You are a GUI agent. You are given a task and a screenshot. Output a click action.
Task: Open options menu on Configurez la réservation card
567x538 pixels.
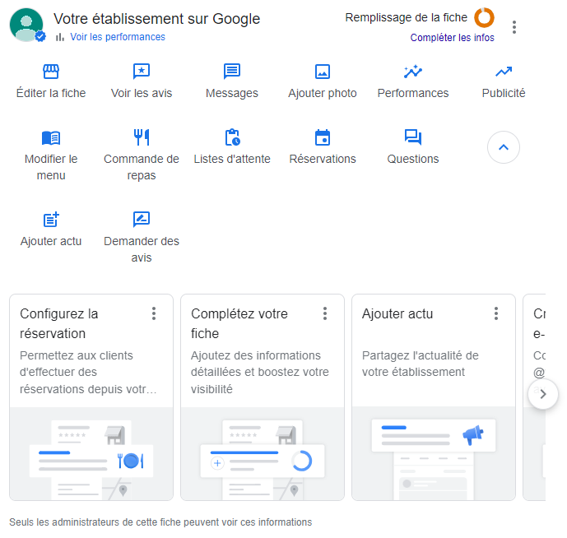tap(154, 313)
